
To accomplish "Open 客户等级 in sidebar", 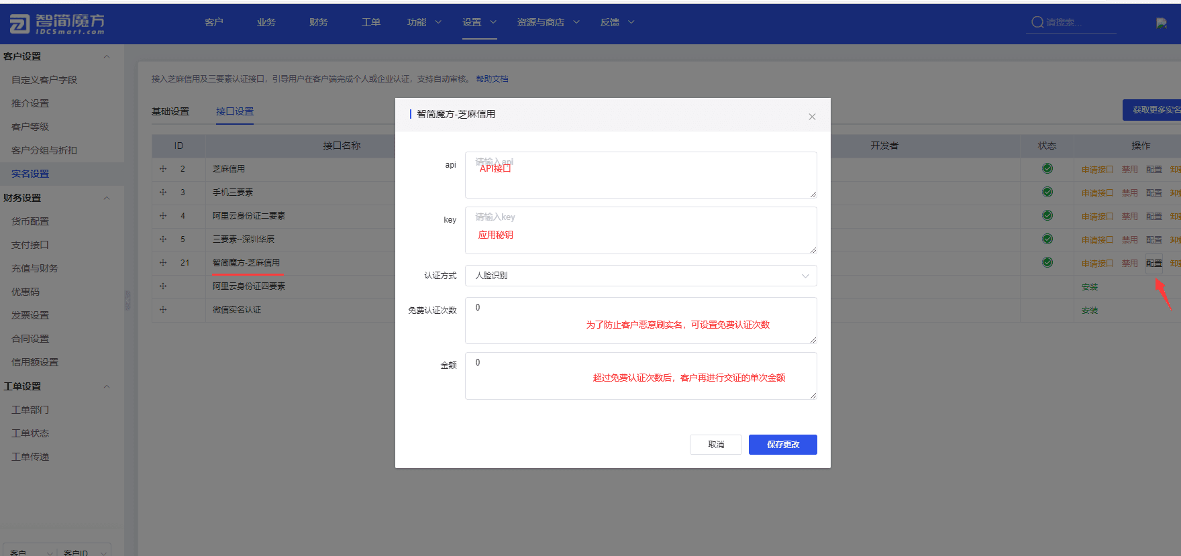I will [x=30, y=127].
